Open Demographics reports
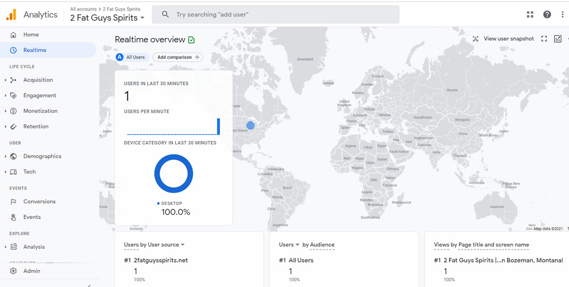This screenshot has height=287, width=569. [x=42, y=157]
